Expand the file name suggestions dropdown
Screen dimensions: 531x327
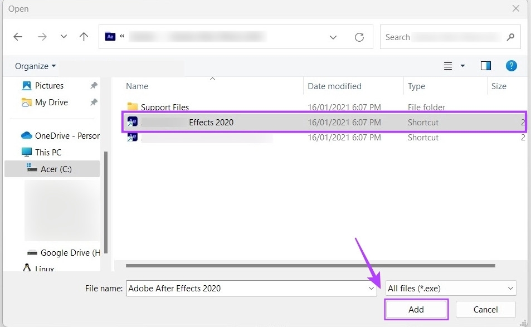tap(371, 288)
